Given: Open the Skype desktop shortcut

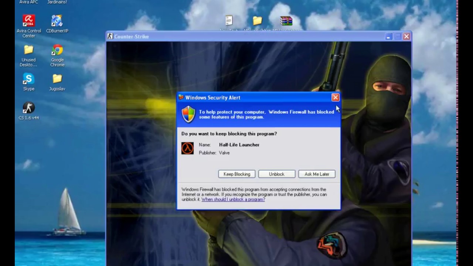Looking at the screenshot, I should (28, 79).
